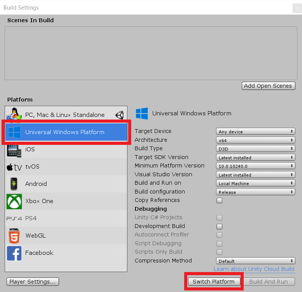Enable the Development Build checkbox
302x292 pixels.
point(219,226)
